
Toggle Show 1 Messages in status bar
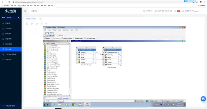tap(177, 101)
